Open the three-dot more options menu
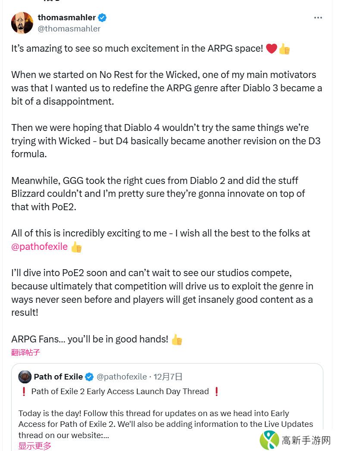The width and height of the screenshot is (338, 451). (x=318, y=18)
